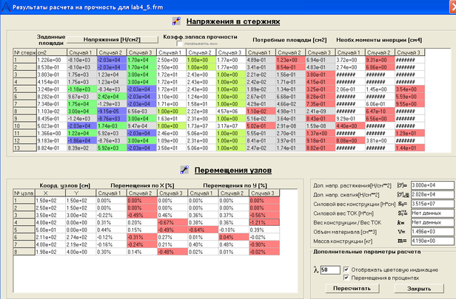This screenshot has height=299, width=456.
Task: Click the green cell 2.42e+04
Action: [112, 97]
